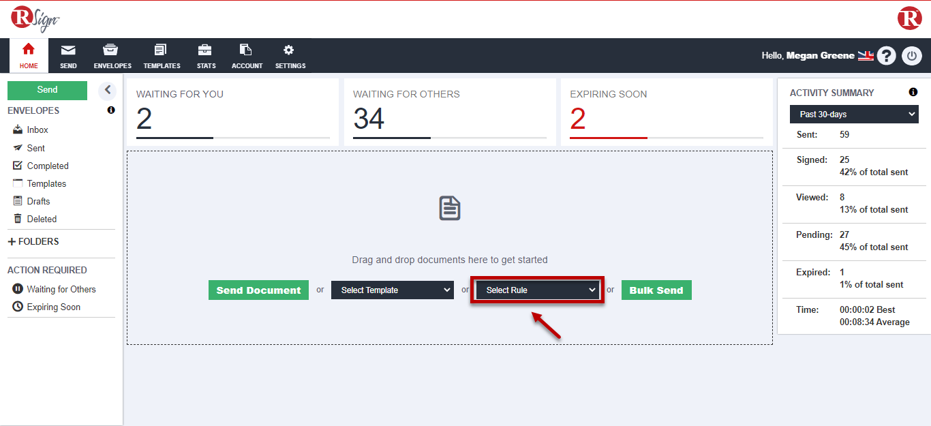Open the Select Template dropdown
The image size is (931, 426).
click(393, 290)
